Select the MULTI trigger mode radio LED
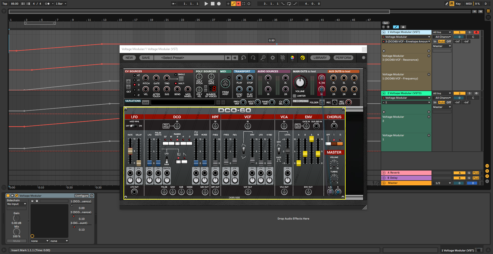 coord(176,83)
